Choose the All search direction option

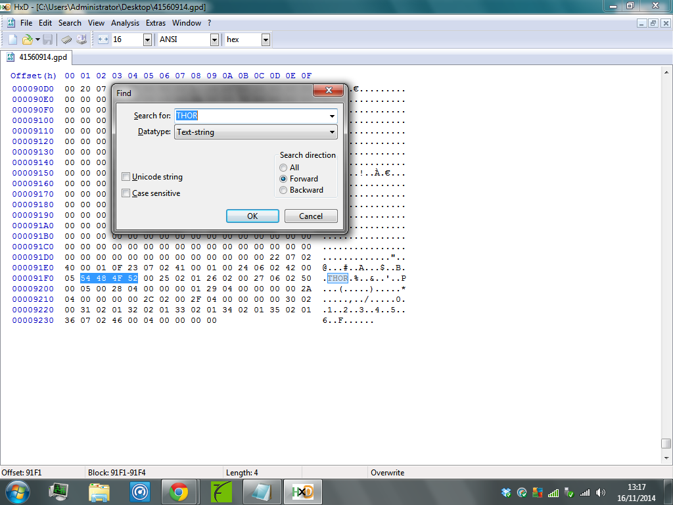[283, 168]
